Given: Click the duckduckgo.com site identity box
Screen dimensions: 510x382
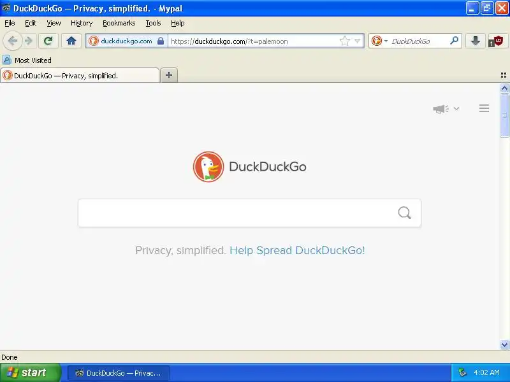Looking at the screenshot, I should (126, 41).
